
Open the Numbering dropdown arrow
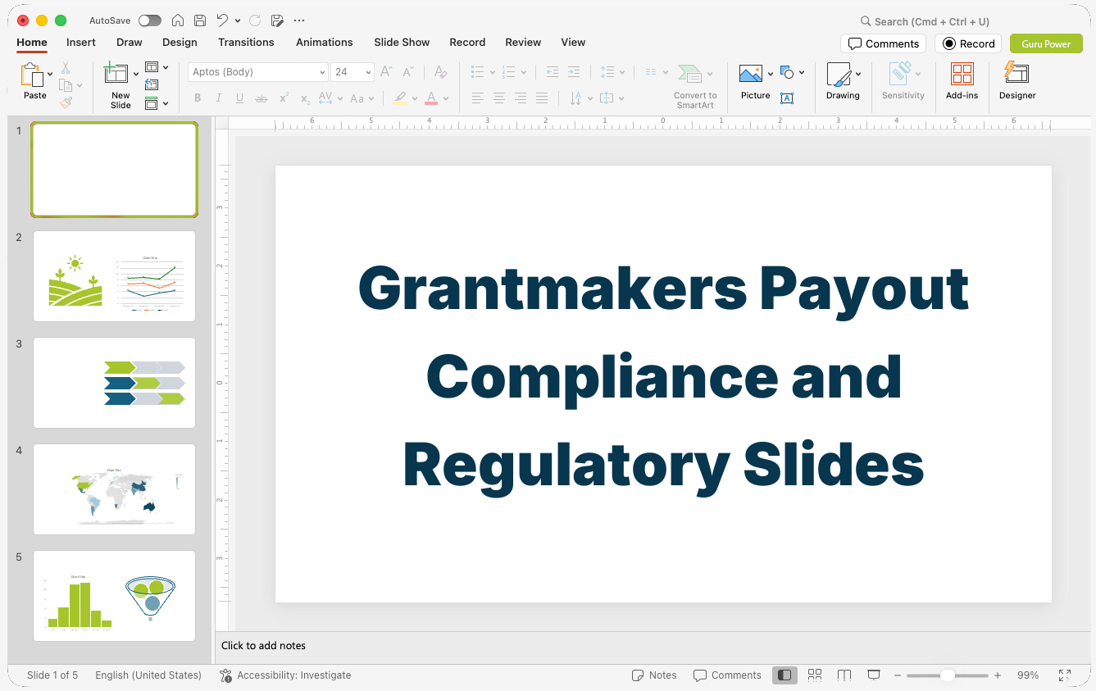524,72
